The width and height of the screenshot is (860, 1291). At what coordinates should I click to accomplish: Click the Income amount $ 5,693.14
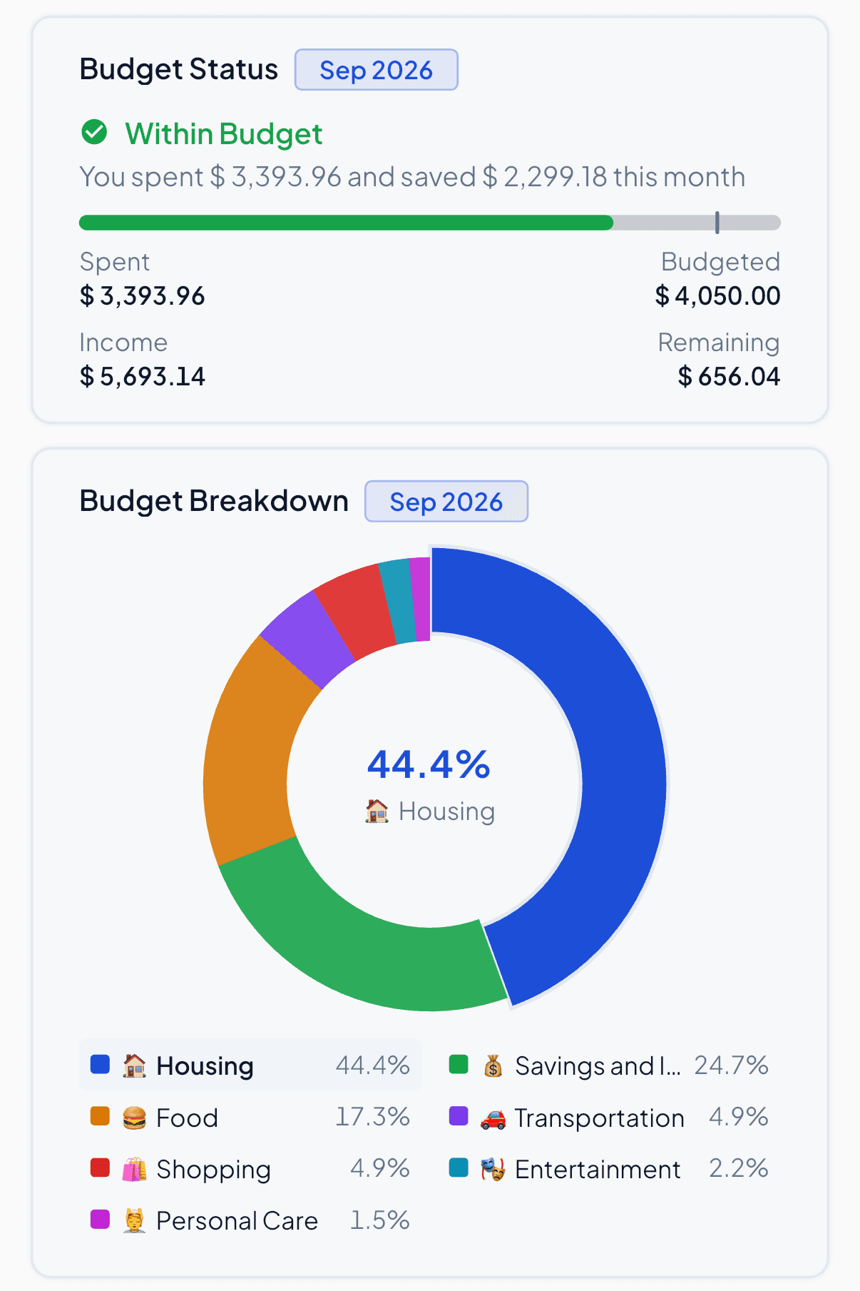point(143,376)
